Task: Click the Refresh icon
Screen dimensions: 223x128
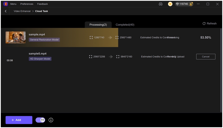Action: tap(204, 23)
